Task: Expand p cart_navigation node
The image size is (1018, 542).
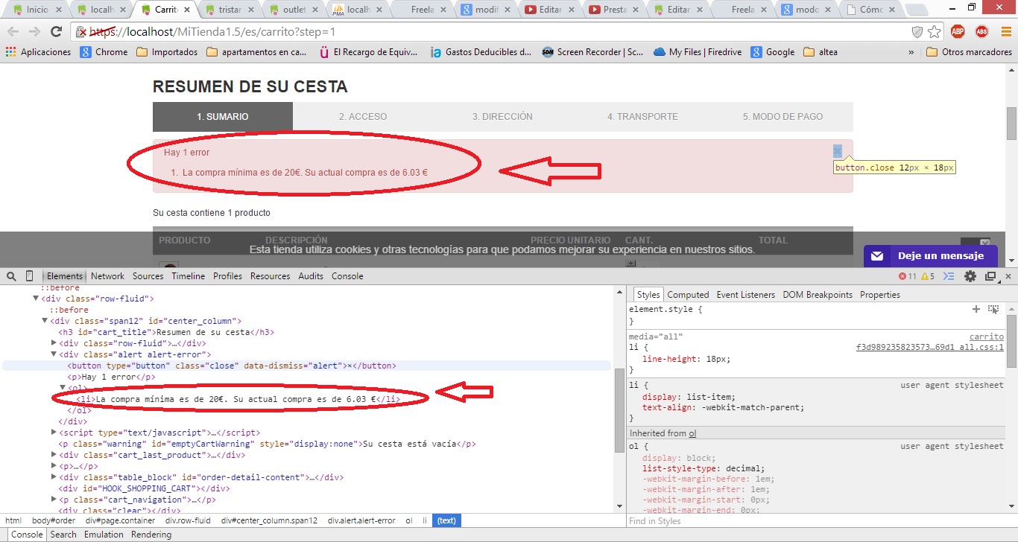Action: tap(54, 500)
